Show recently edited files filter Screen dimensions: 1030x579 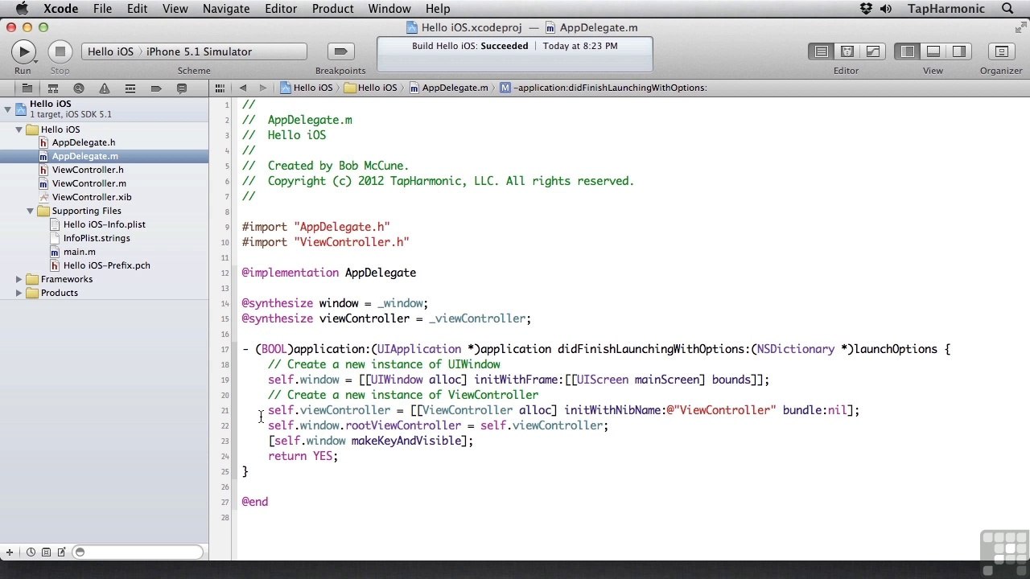[x=31, y=552]
